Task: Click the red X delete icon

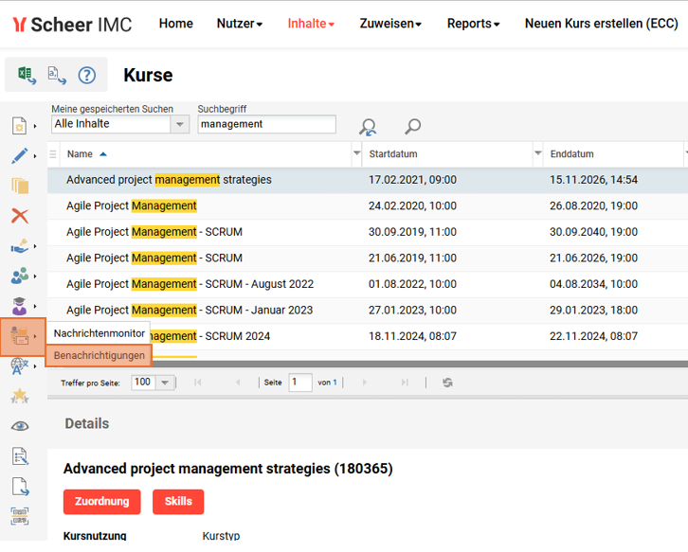Action: pyautogui.click(x=20, y=216)
